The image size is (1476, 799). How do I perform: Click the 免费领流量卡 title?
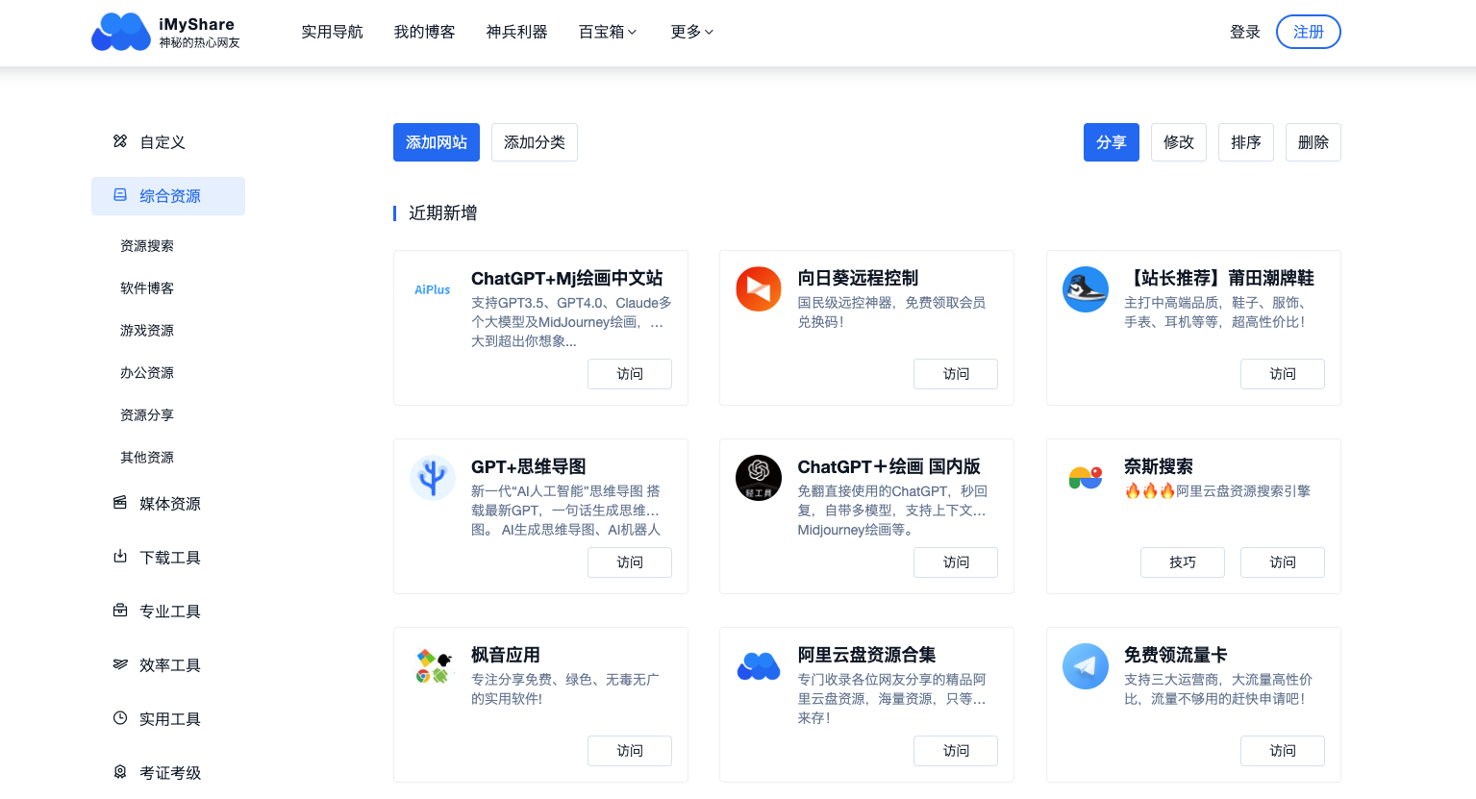pos(1176,655)
